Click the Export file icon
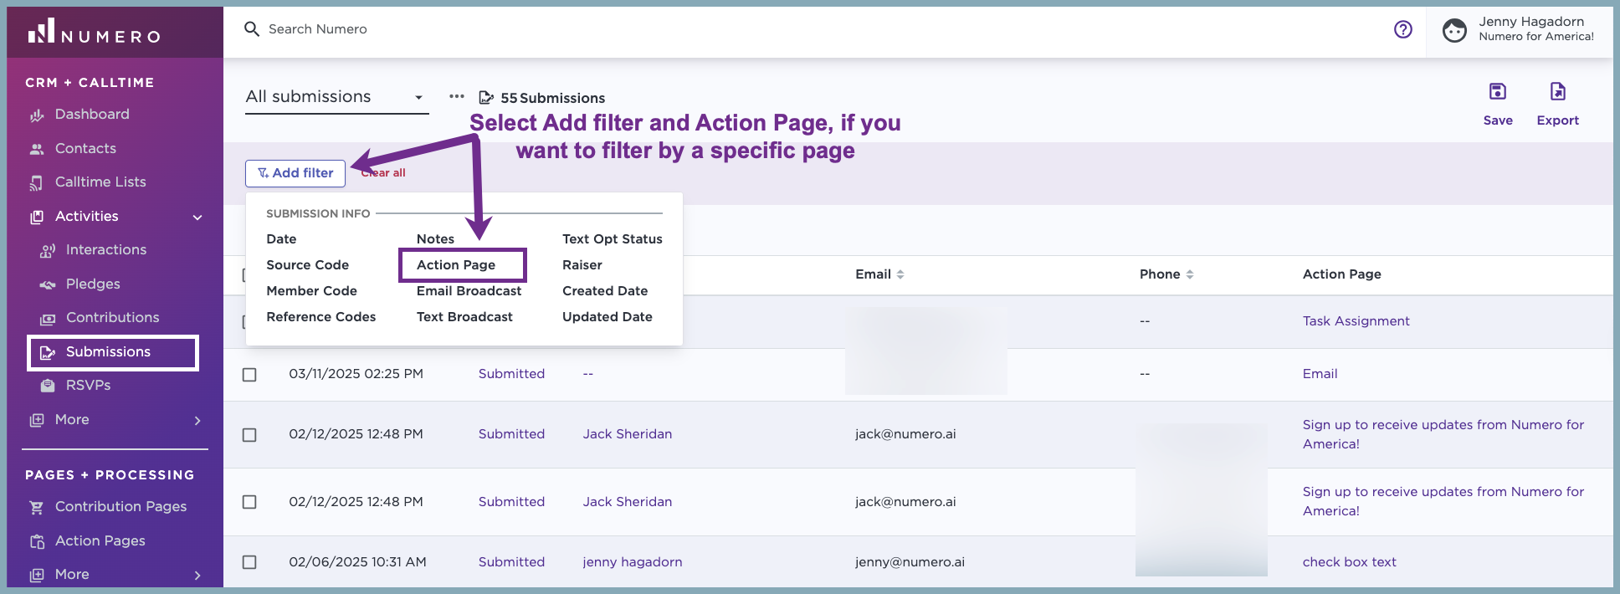 [1557, 91]
